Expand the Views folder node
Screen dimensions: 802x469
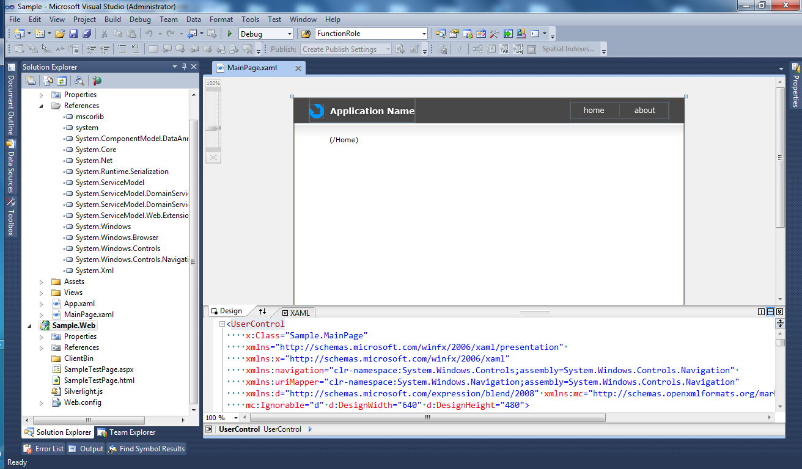coord(42,293)
